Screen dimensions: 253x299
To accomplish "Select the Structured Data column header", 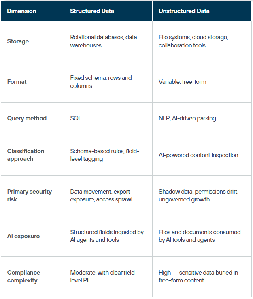I will pyautogui.click(x=92, y=11).
